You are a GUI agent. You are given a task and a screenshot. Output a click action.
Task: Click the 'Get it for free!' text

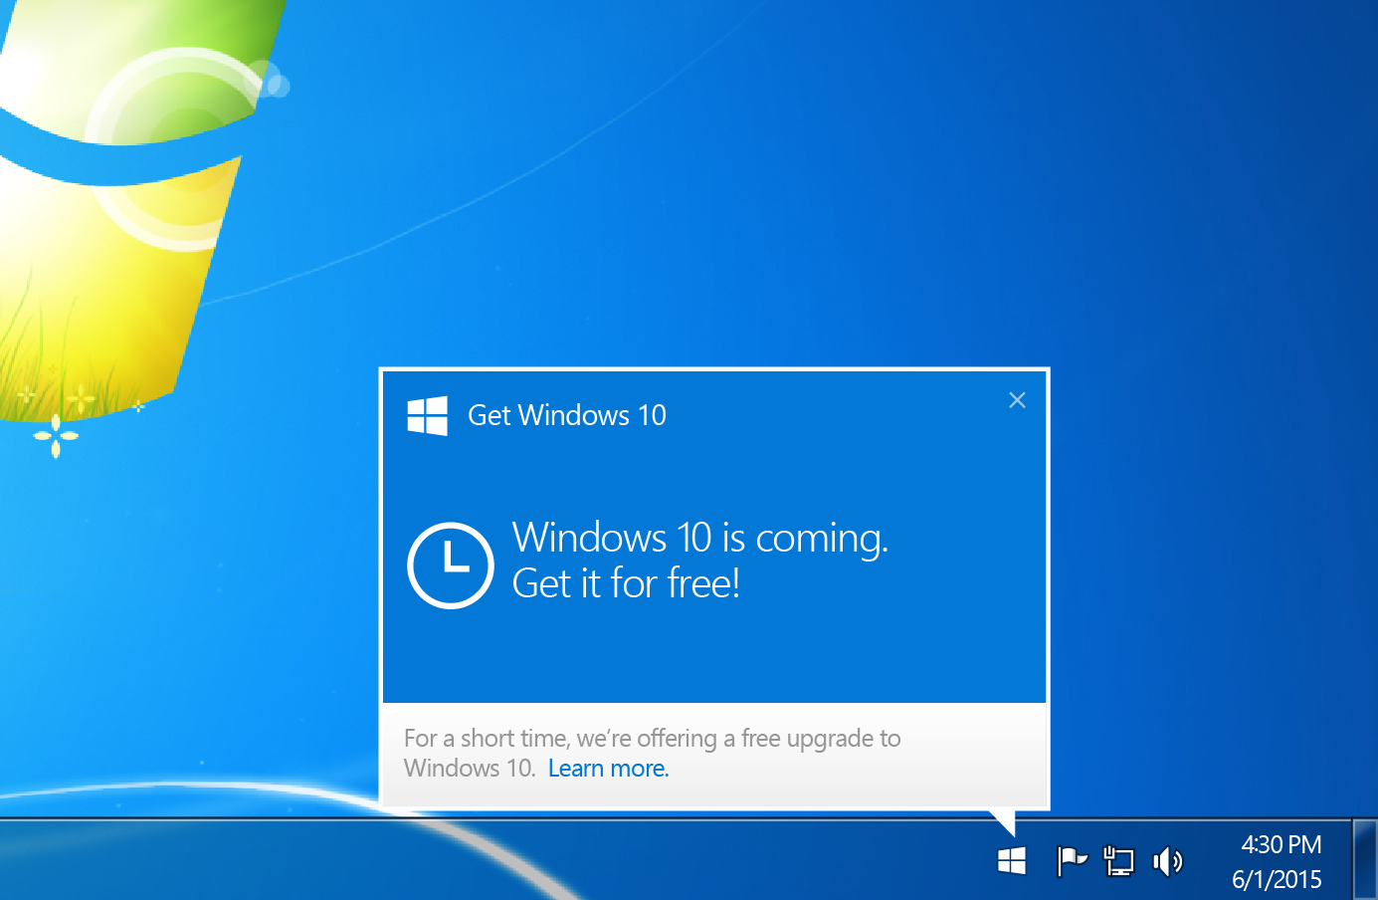click(x=626, y=583)
